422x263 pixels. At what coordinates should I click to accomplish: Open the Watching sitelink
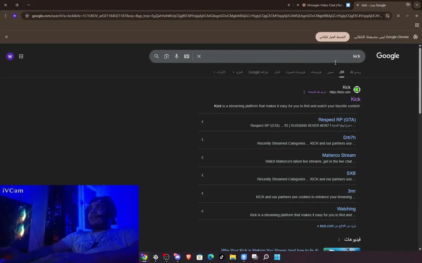pyautogui.click(x=346, y=209)
